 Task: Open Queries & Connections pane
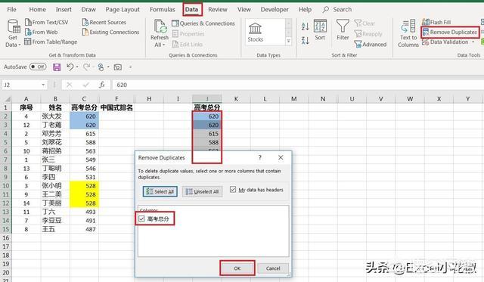[x=203, y=23]
